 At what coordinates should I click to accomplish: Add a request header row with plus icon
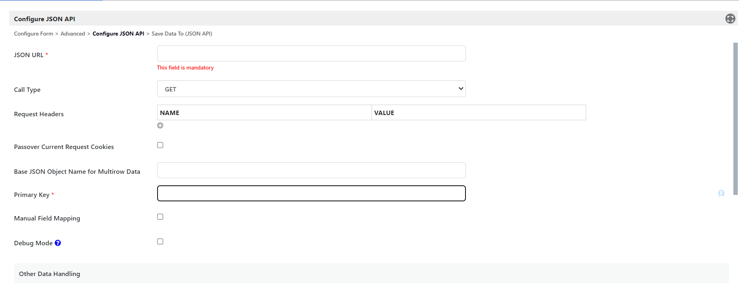(160, 125)
